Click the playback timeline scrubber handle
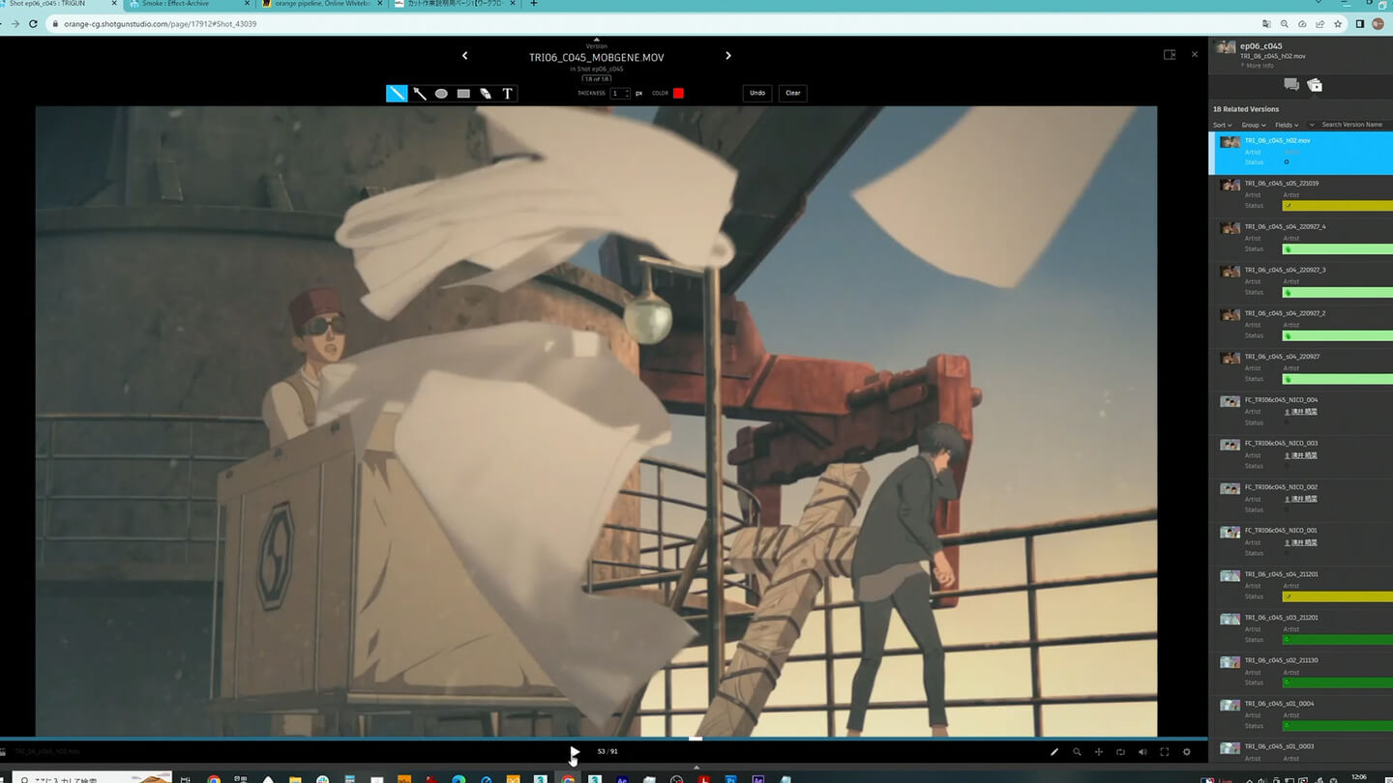The image size is (1393, 783). point(695,739)
